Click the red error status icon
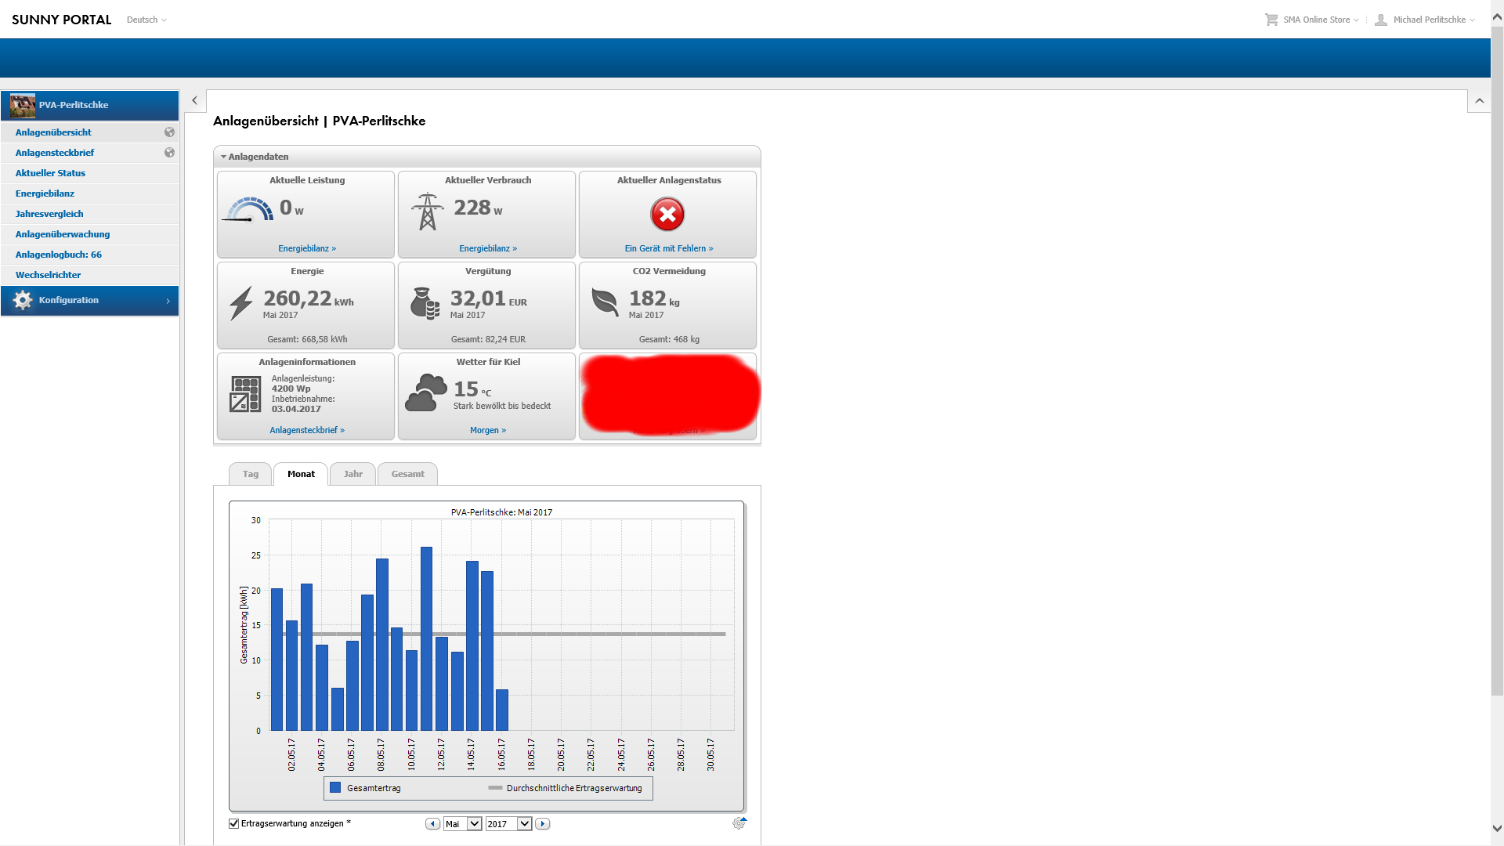 click(667, 214)
